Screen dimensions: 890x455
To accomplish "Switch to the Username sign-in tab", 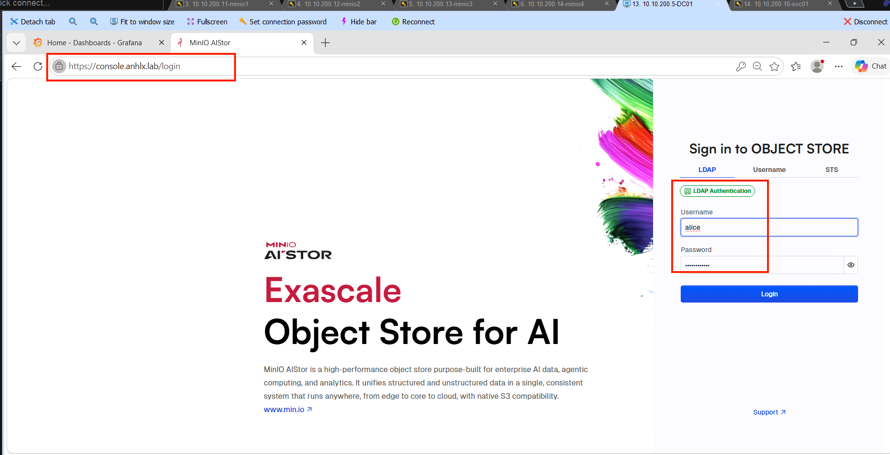I will point(769,170).
